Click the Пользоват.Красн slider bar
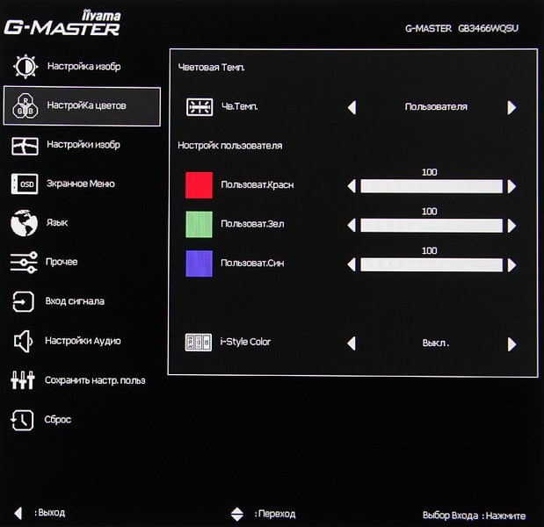The image size is (544, 527). pos(432,186)
